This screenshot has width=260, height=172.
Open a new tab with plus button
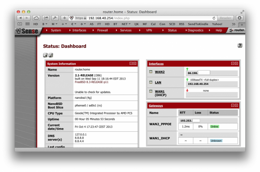(242, 25)
